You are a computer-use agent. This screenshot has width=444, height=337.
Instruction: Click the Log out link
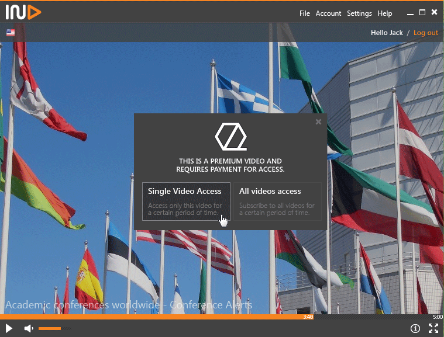point(425,33)
